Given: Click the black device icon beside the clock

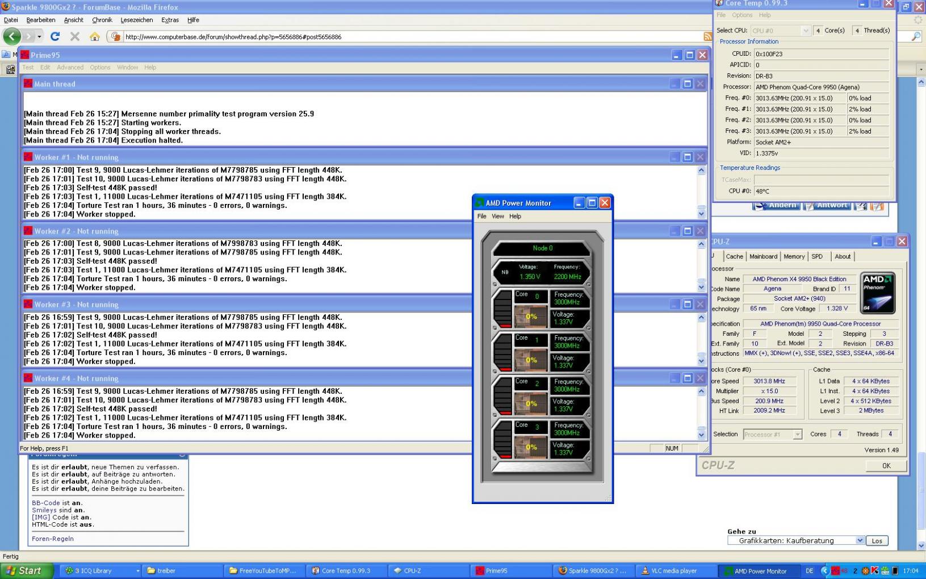Looking at the screenshot, I should 895,570.
